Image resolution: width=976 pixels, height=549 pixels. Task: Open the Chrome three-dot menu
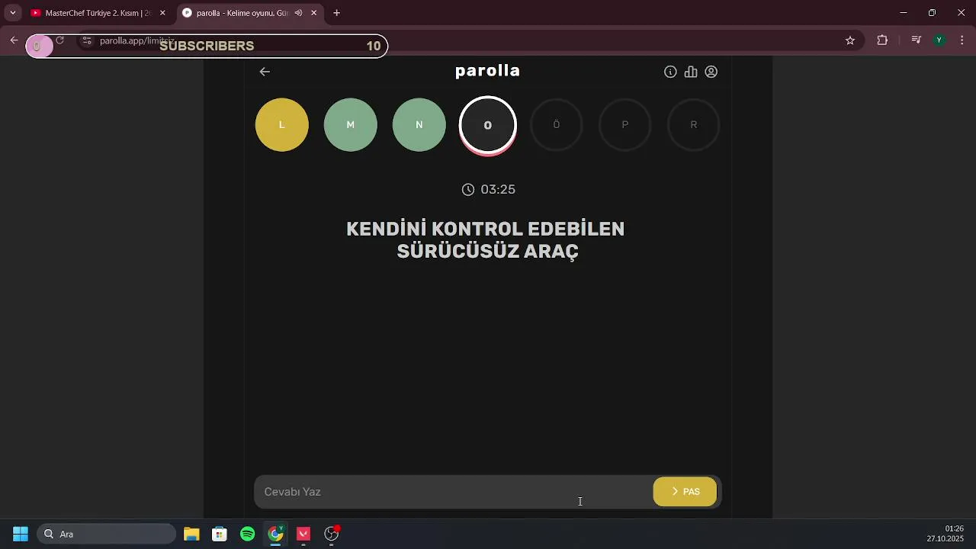click(x=962, y=40)
